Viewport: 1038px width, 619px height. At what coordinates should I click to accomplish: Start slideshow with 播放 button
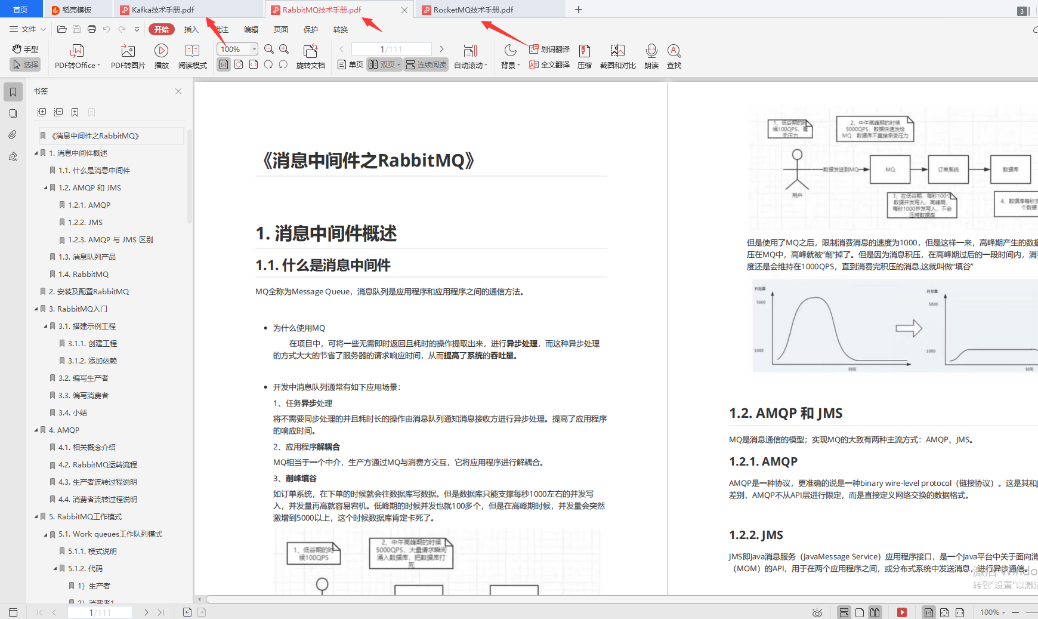tap(161, 57)
